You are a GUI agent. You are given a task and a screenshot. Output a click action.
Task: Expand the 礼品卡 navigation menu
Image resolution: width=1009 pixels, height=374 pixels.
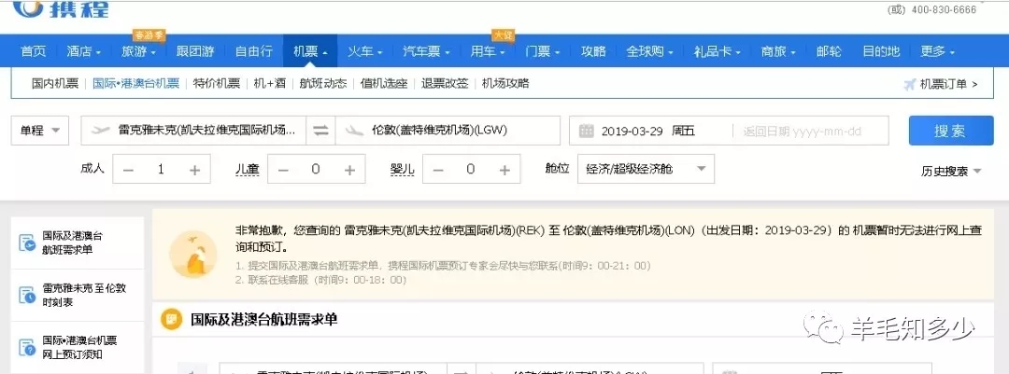coord(717,51)
